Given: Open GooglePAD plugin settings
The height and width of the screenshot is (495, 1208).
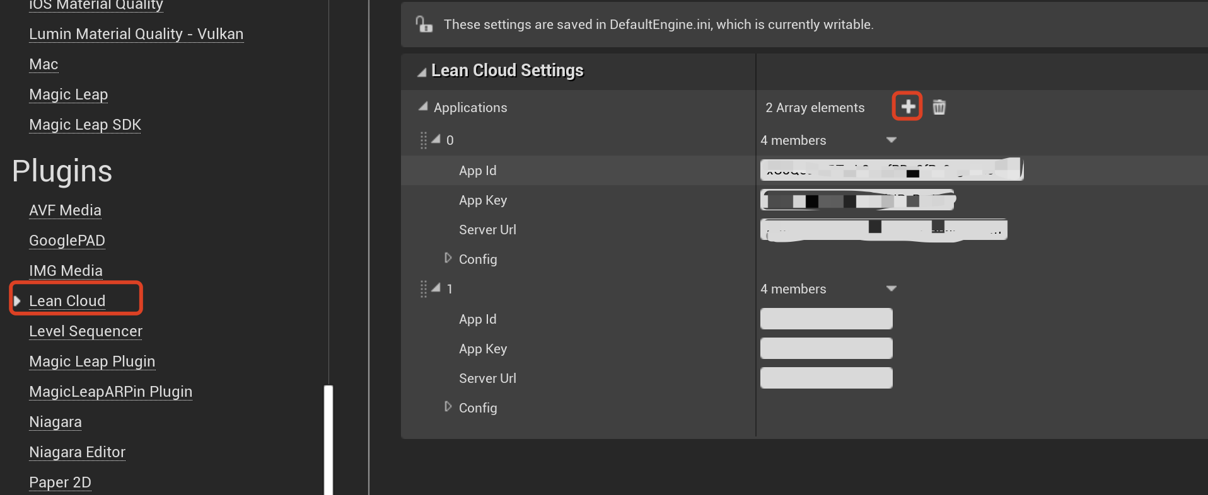Looking at the screenshot, I should click(x=67, y=241).
